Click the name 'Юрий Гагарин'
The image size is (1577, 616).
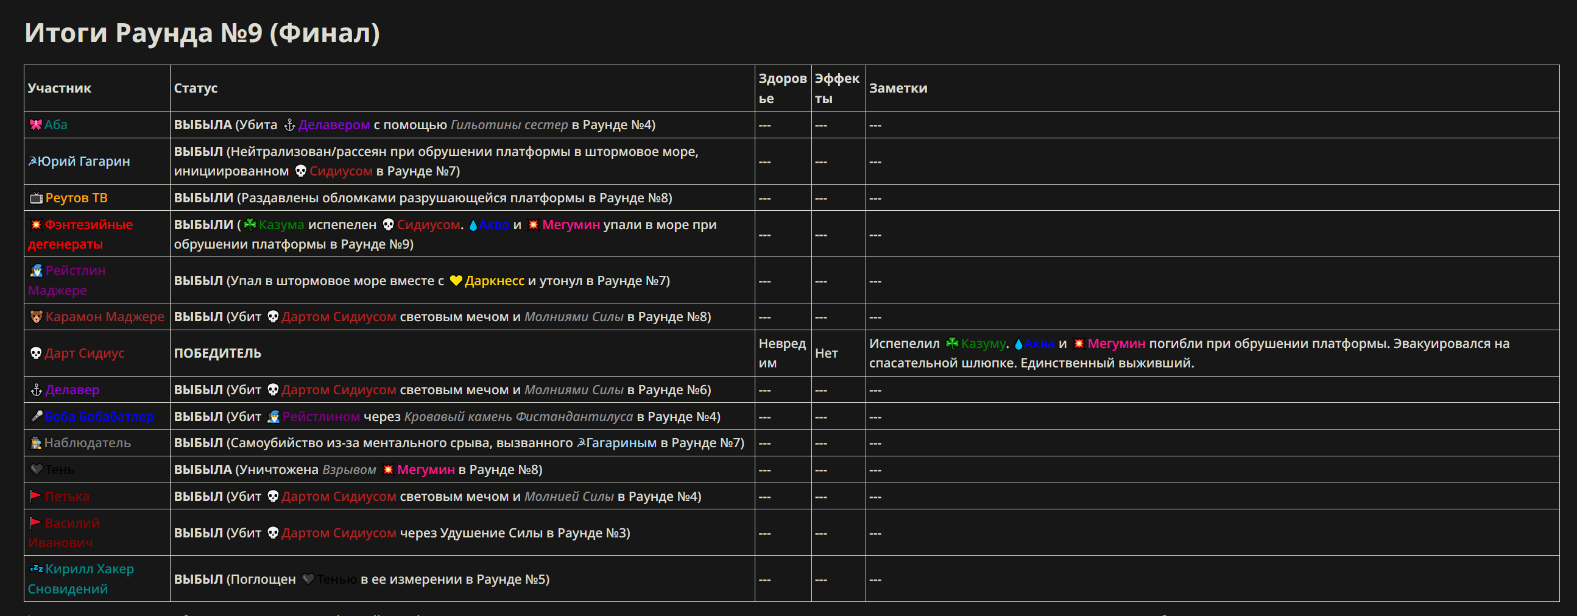84,161
